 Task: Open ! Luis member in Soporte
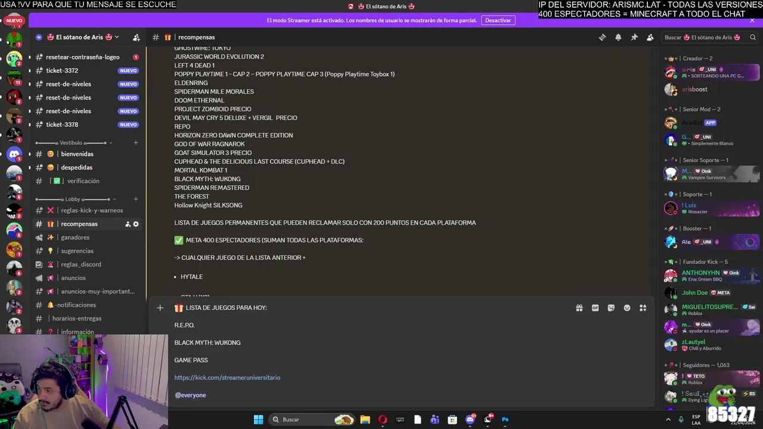click(712, 208)
